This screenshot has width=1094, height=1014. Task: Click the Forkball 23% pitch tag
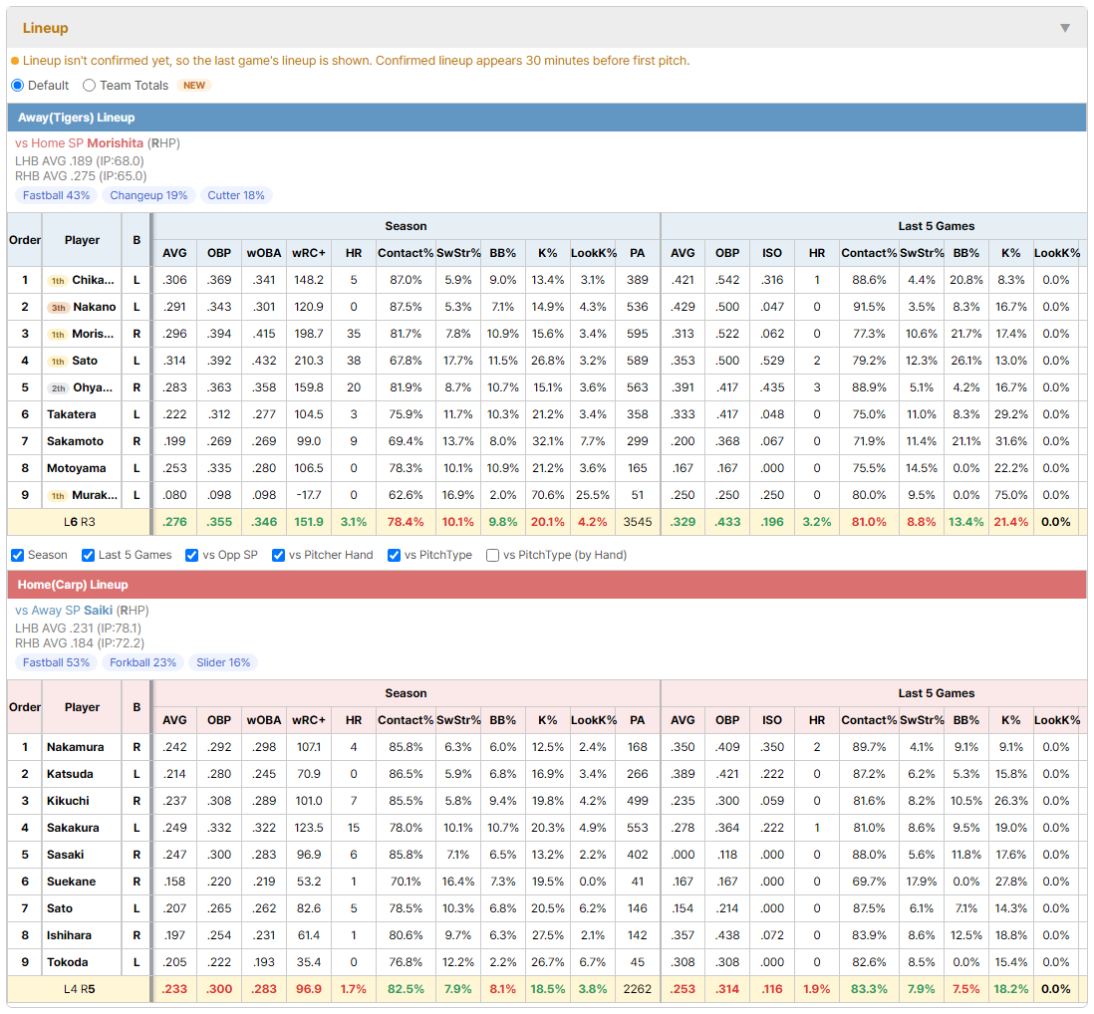143,662
